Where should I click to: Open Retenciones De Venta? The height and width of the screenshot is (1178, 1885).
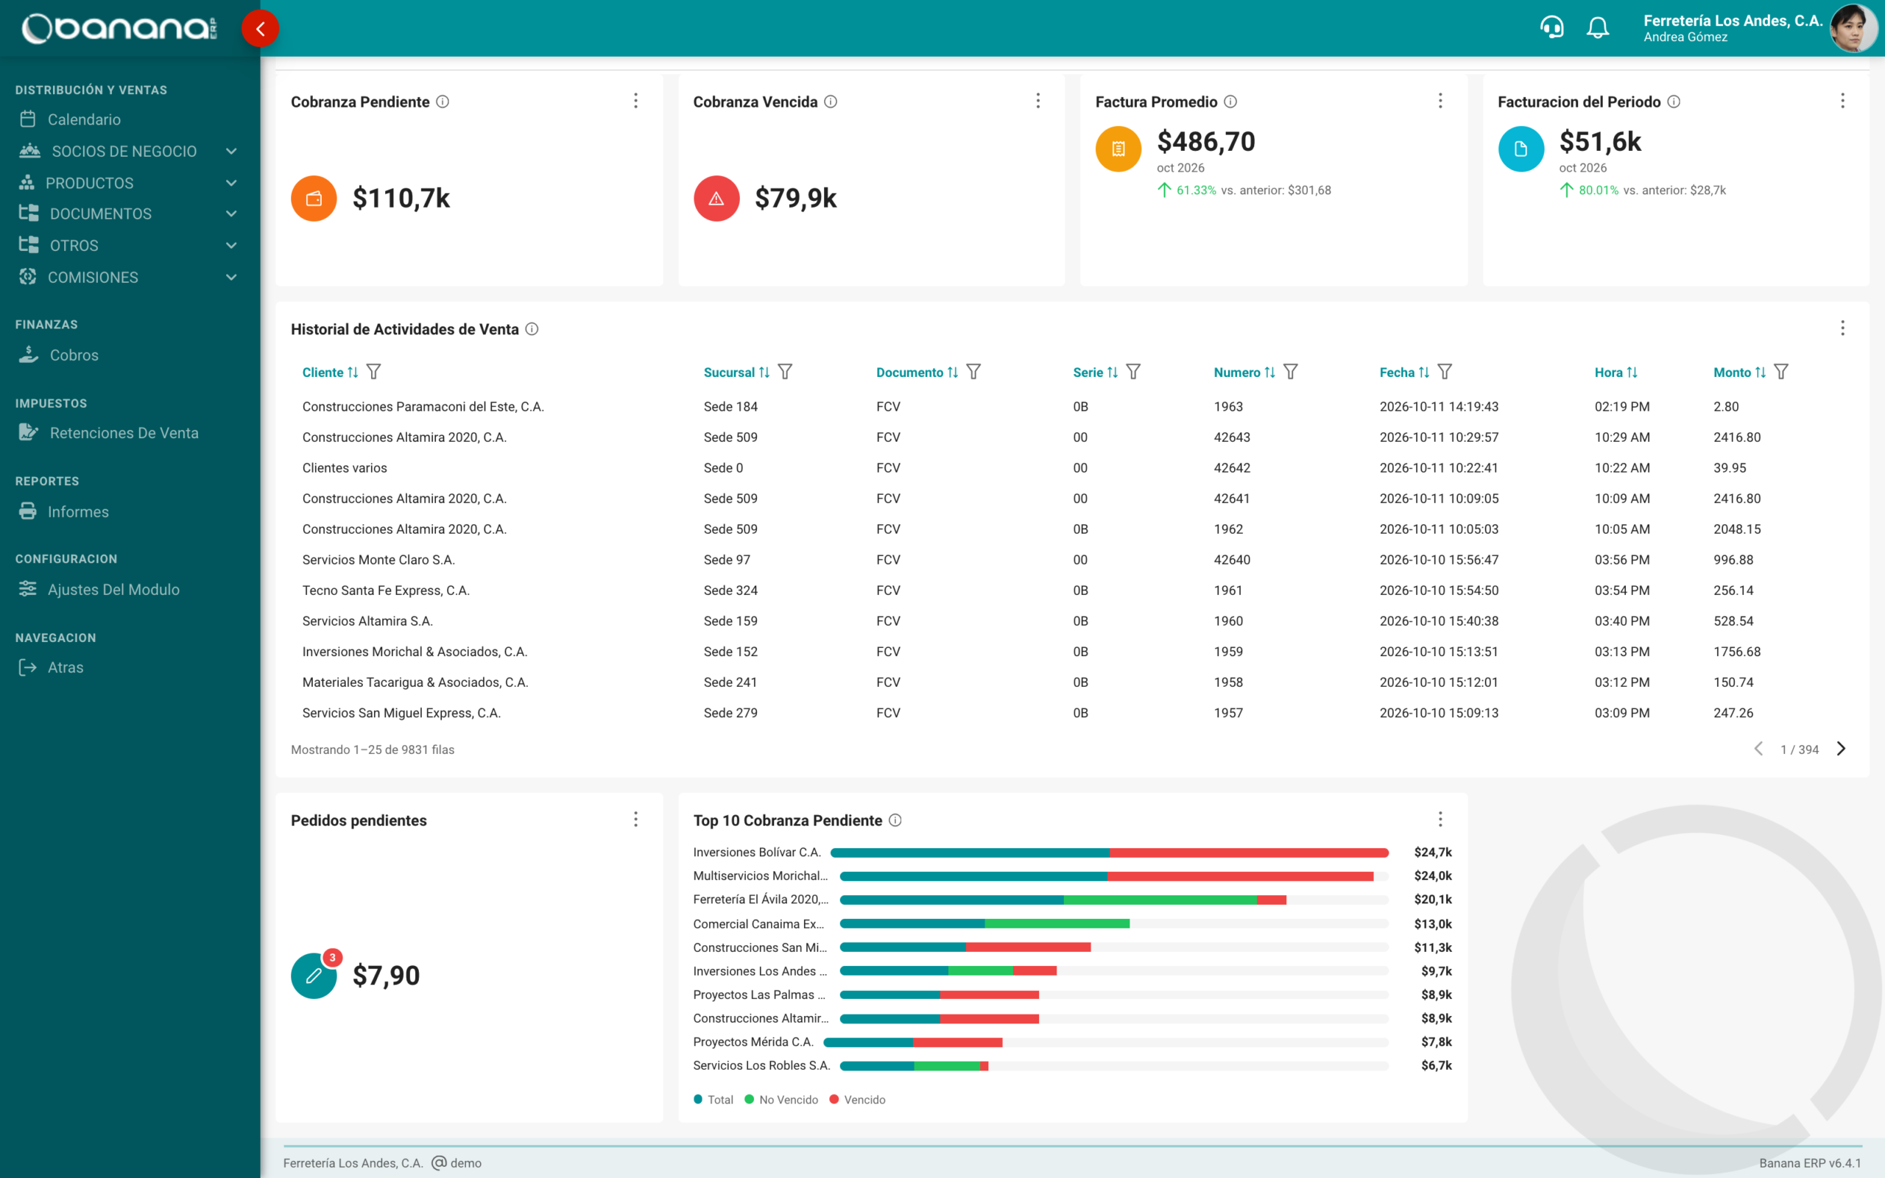[124, 433]
